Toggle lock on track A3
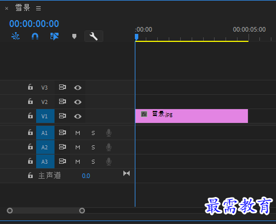Image resolution: width=276 pixels, height=224 pixels. (x=30, y=161)
